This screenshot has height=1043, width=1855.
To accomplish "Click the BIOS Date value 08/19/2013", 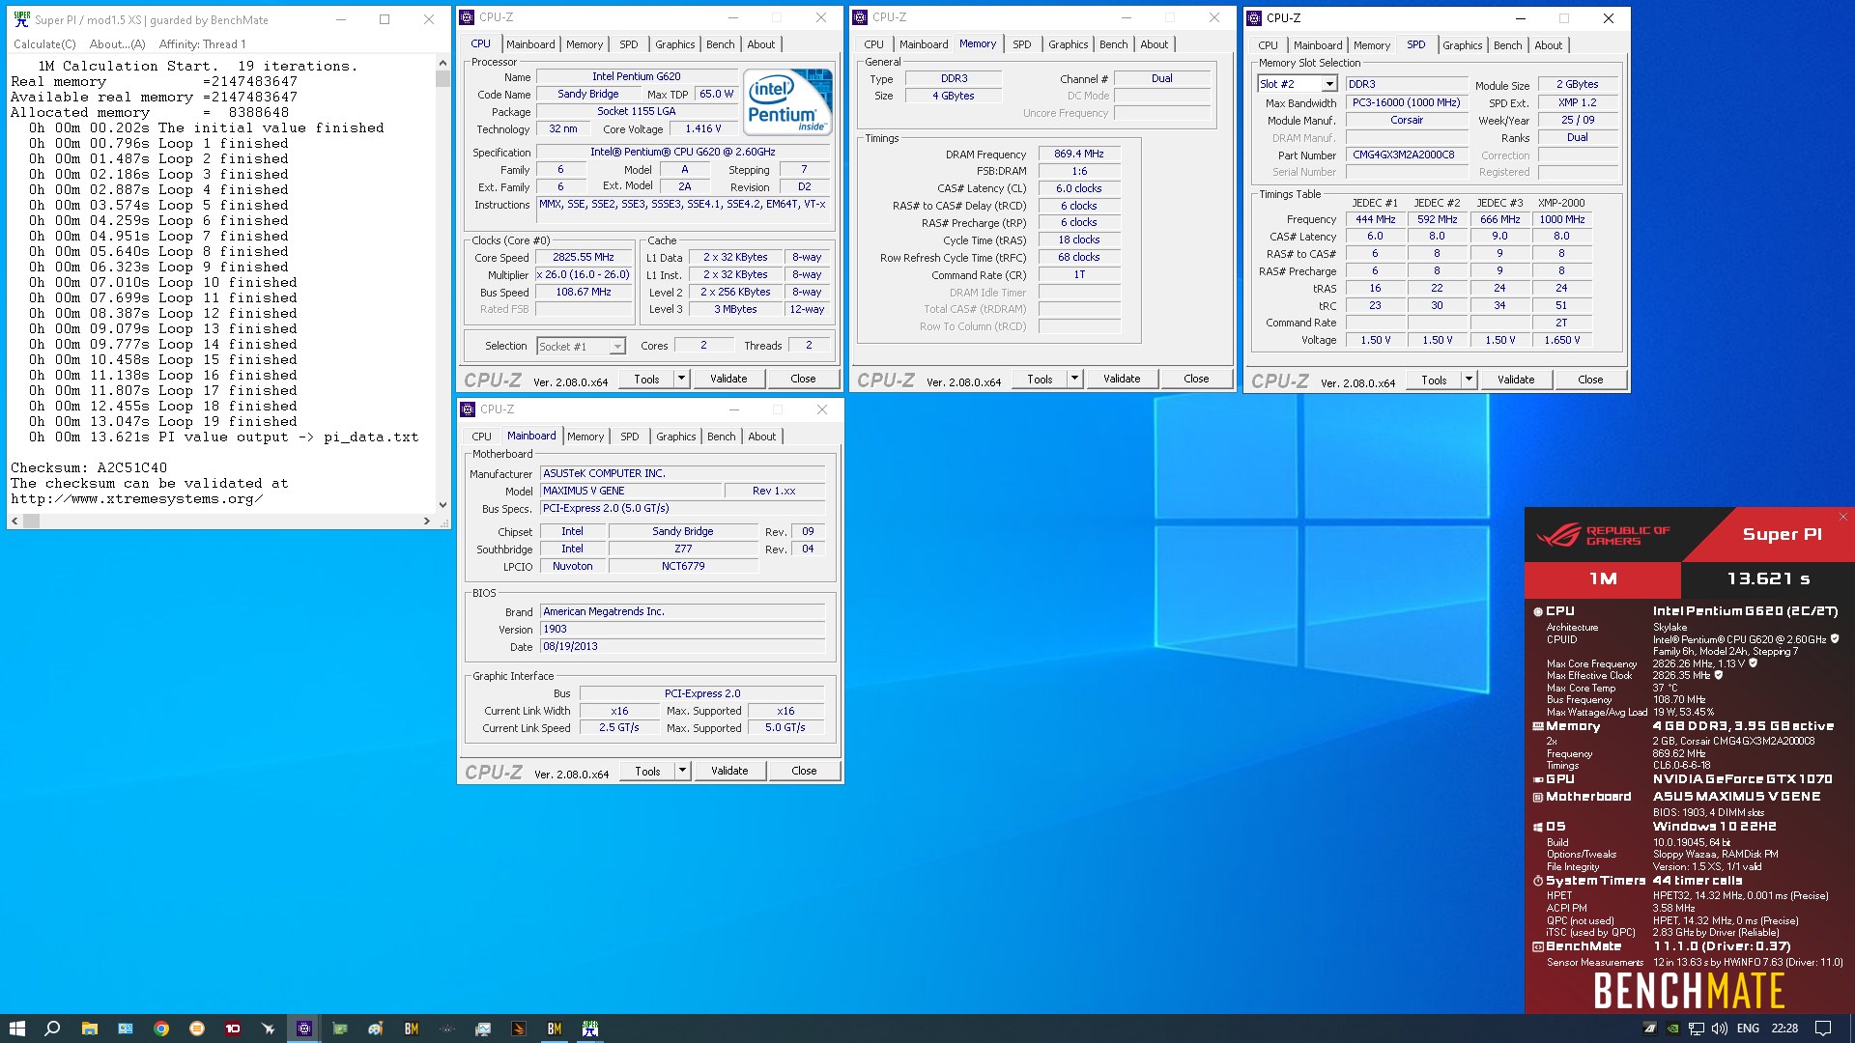I will 682,647.
